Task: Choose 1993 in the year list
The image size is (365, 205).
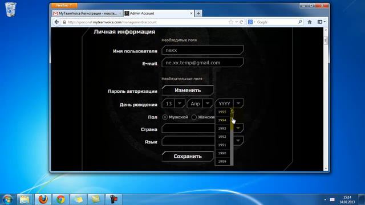Action: [222, 128]
